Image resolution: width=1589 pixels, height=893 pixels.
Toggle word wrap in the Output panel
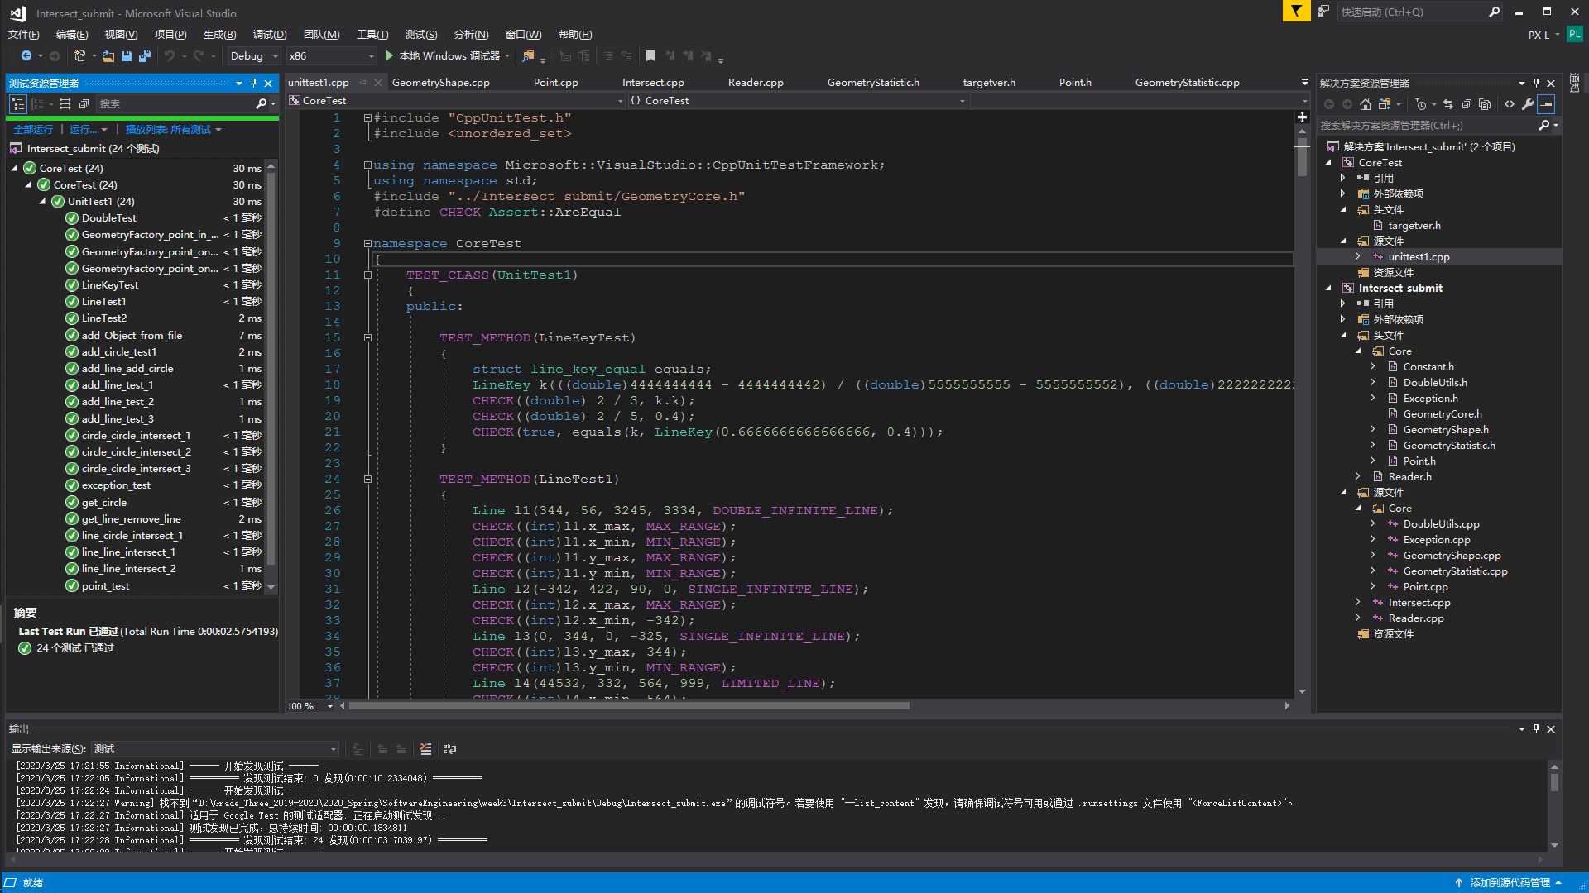point(450,749)
